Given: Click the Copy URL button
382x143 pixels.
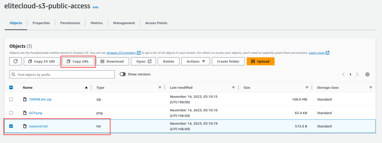Looking at the screenshot, I should [78, 62].
